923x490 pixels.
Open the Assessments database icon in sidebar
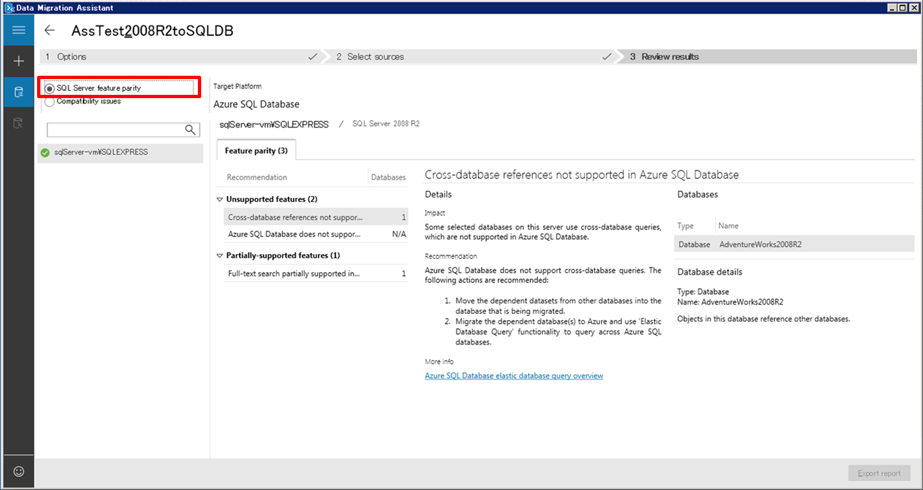(19, 92)
